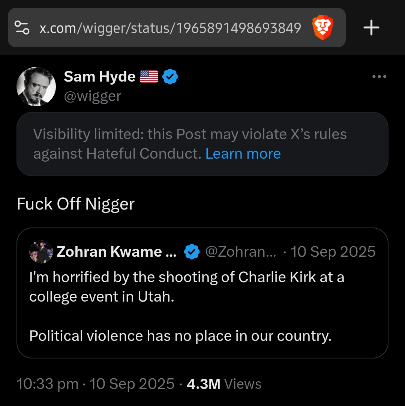Click the truncated @Zohran handle
The height and width of the screenshot is (406, 405).
pos(240,252)
